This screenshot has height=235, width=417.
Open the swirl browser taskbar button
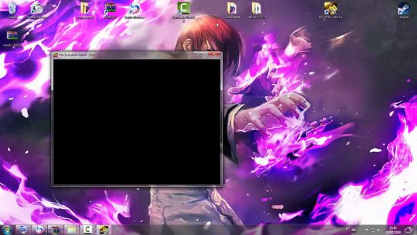tap(39, 230)
